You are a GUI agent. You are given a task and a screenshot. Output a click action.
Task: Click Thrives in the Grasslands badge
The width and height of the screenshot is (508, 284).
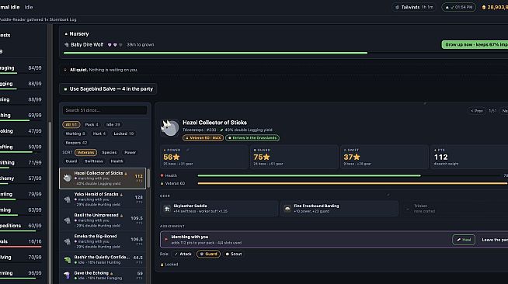[252, 138]
